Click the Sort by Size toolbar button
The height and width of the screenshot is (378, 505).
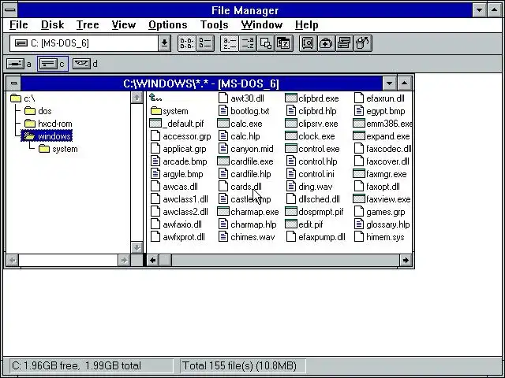tap(266, 43)
